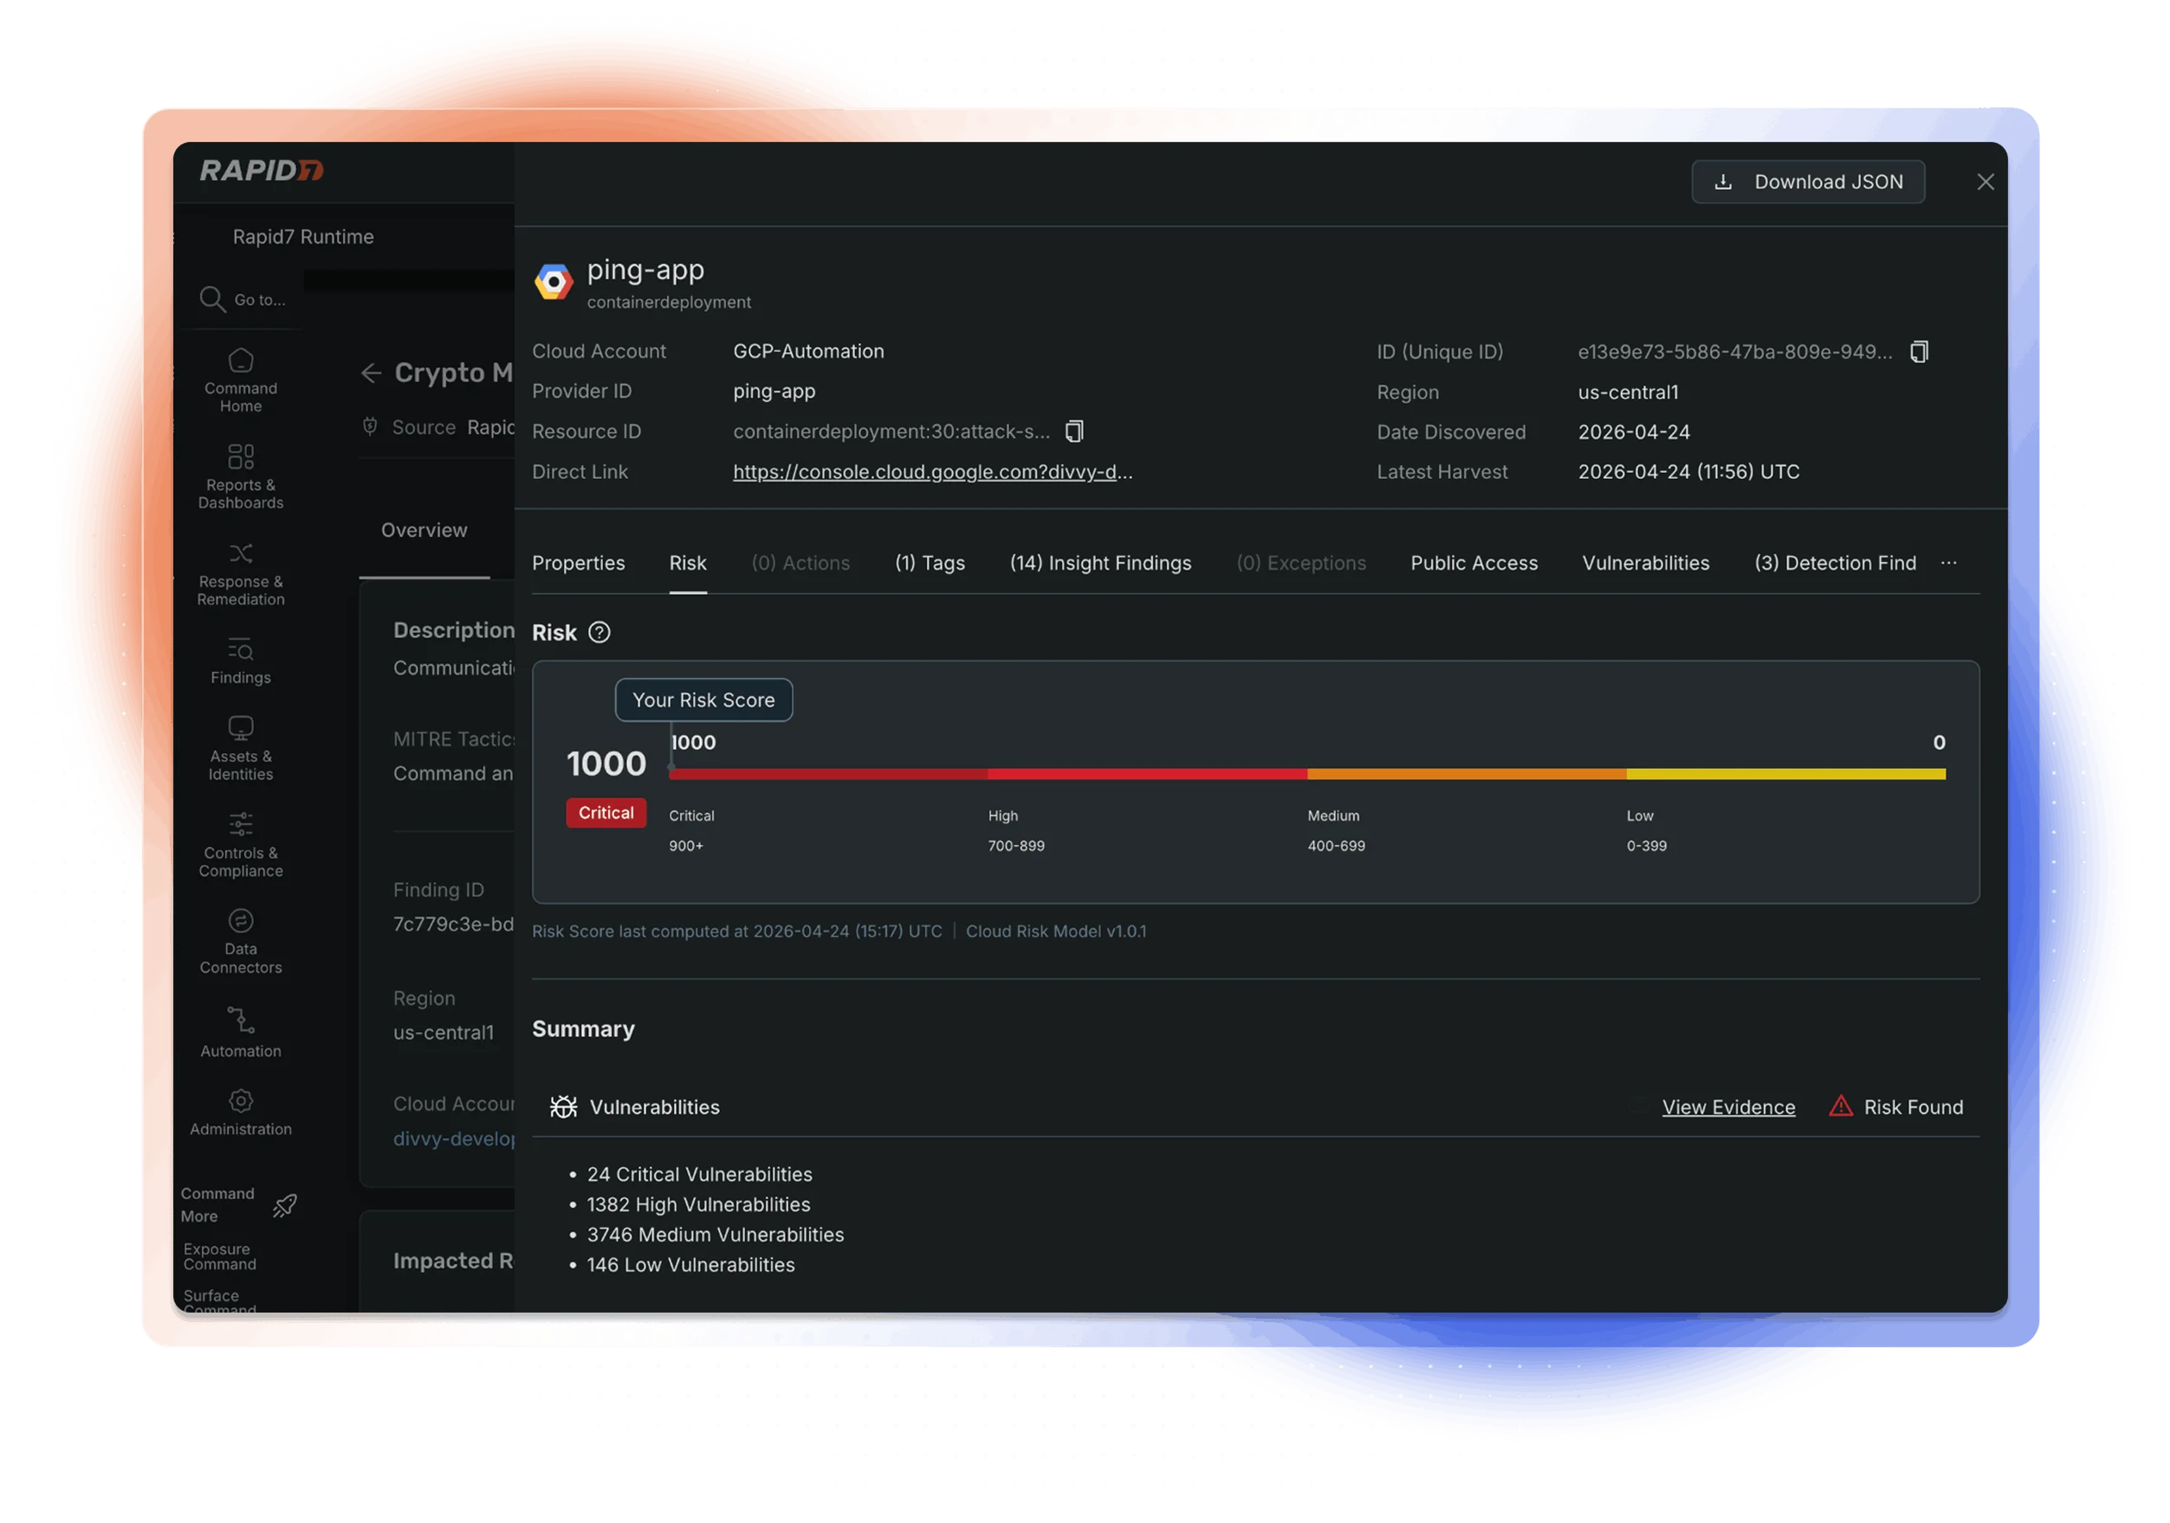Click the Risk help question icon
2170x1523 pixels.
pos(599,632)
